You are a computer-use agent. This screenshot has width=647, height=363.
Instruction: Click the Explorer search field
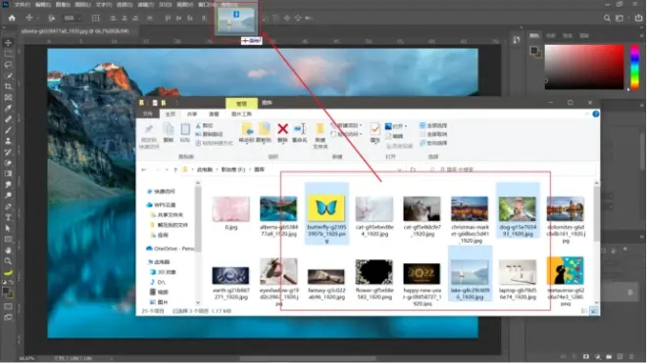coord(510,169)
